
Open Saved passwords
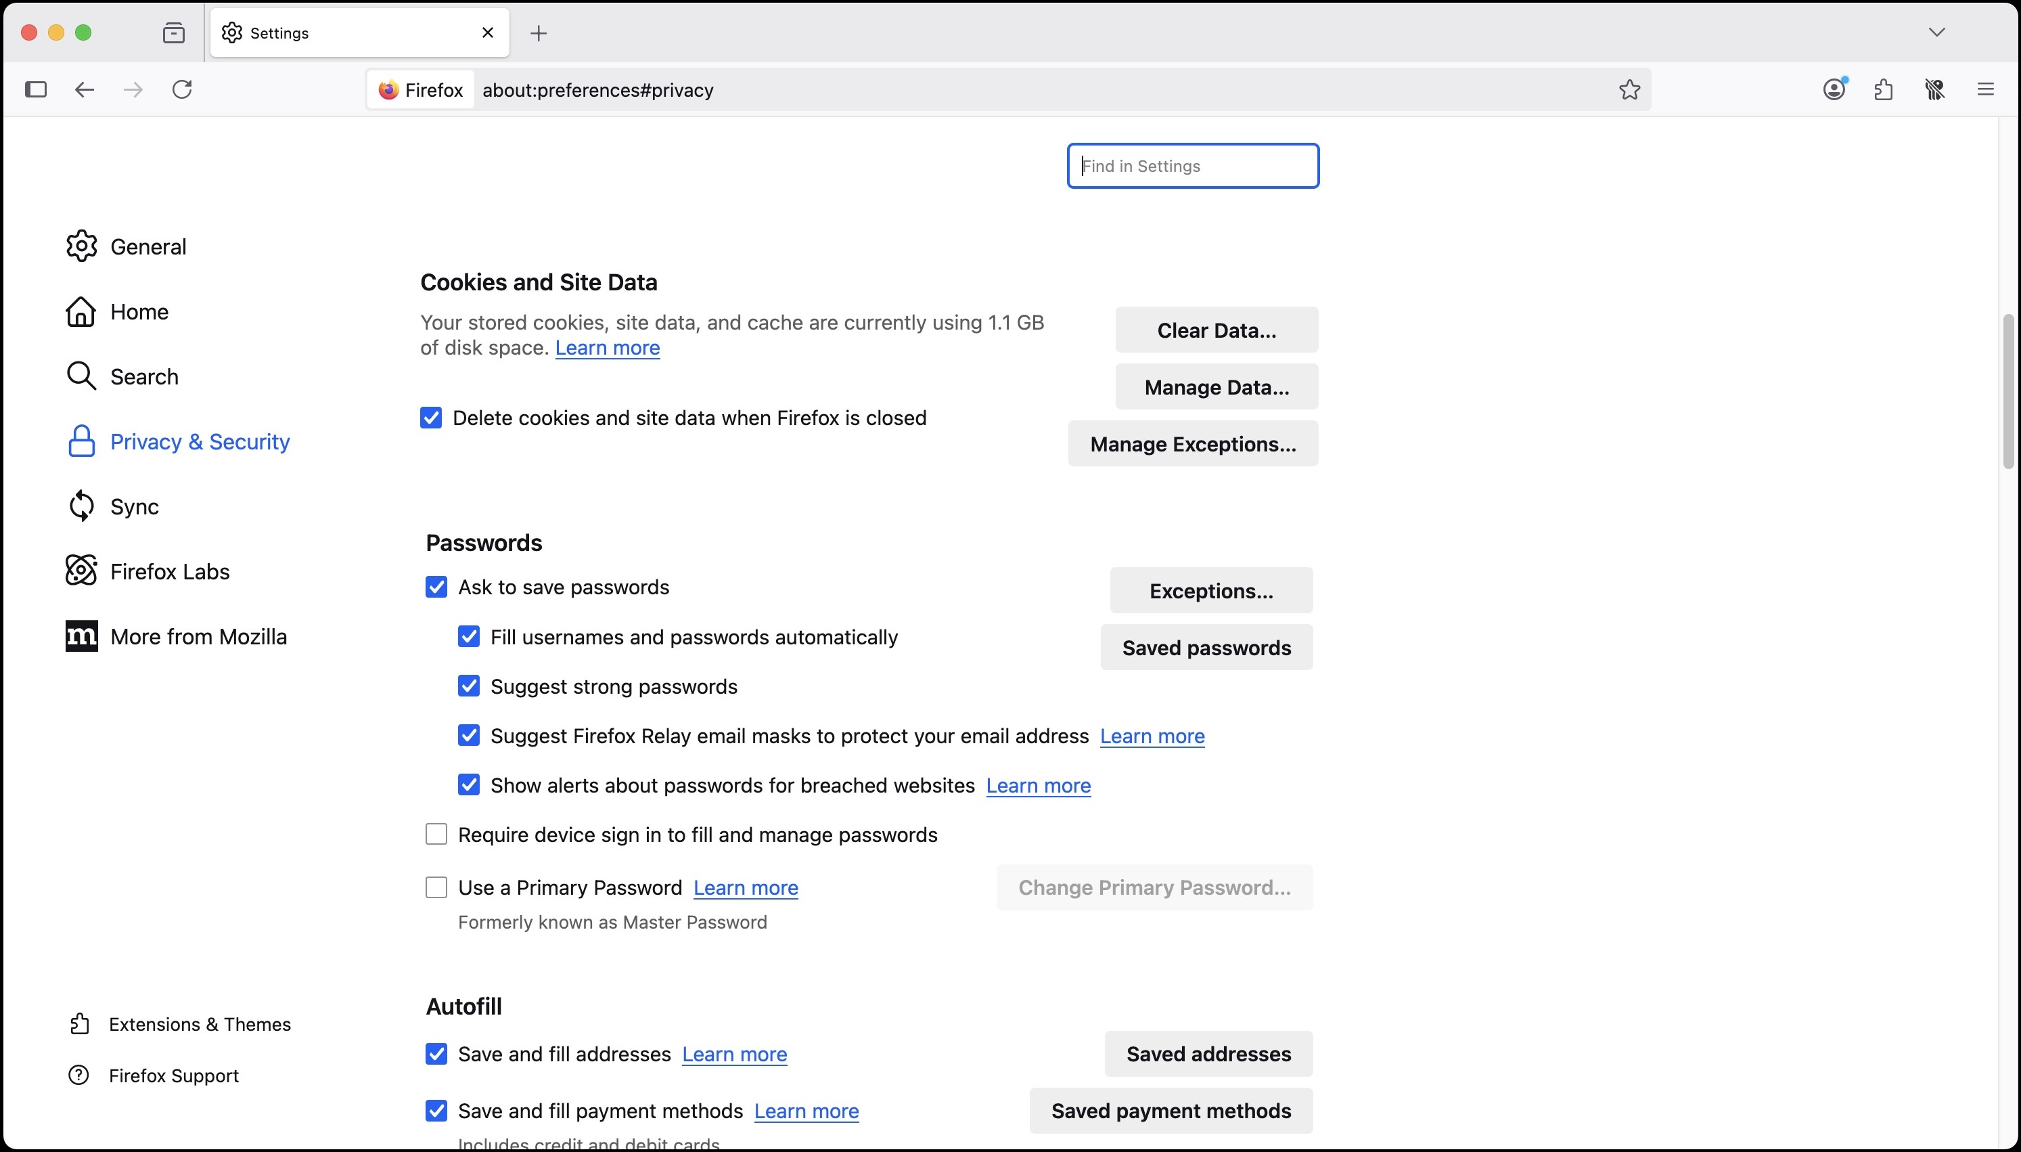click(1206, 647)
